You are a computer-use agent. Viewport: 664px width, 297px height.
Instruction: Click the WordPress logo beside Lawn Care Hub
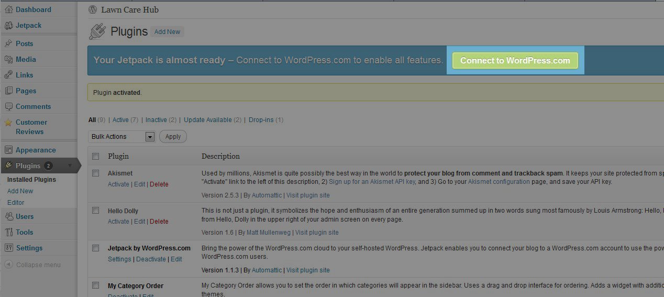point(93,9)
